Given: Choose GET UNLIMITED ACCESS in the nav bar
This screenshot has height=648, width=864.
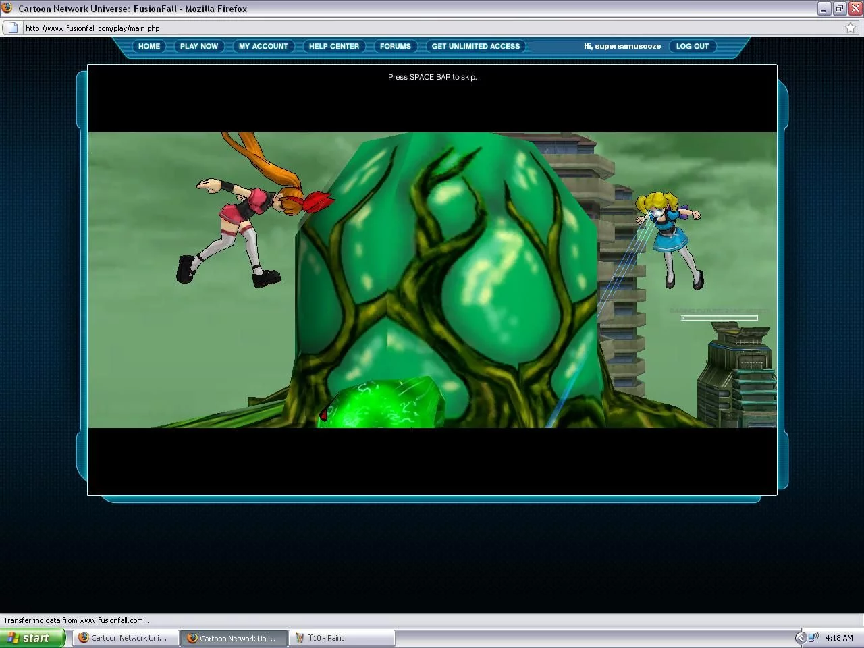Looking at the screenshot, I should click(x=476, y=46).
